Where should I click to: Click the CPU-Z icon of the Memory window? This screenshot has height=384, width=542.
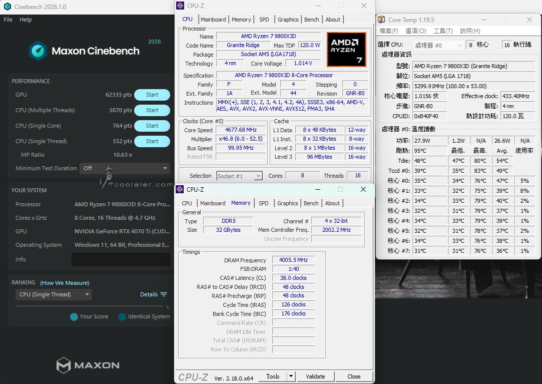[180, 189]
